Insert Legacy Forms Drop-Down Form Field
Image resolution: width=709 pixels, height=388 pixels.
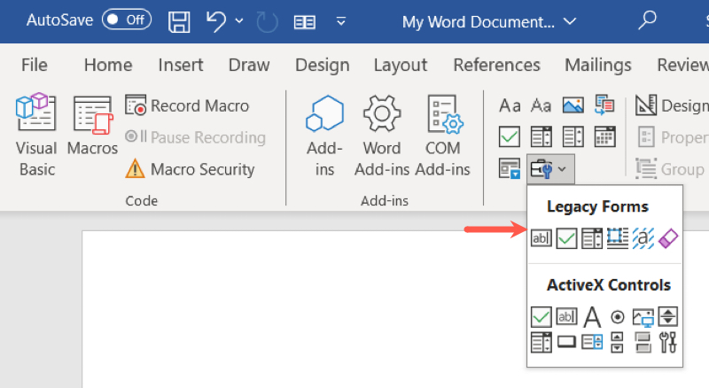click(x=592, y=238)
